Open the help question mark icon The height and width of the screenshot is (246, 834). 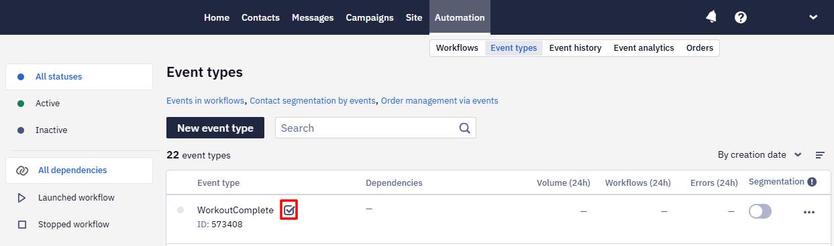coord(741,17)
